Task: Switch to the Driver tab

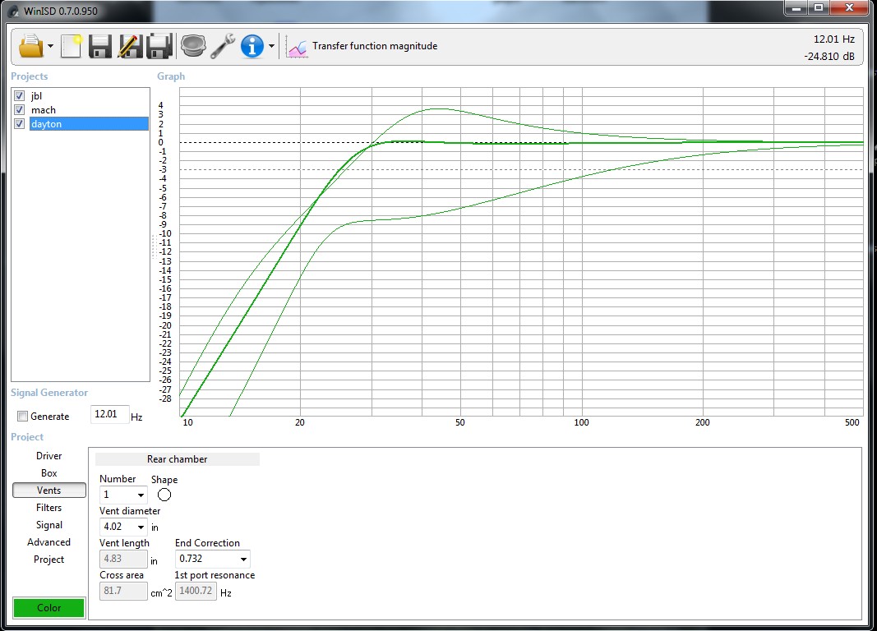Action: point(49,456)
